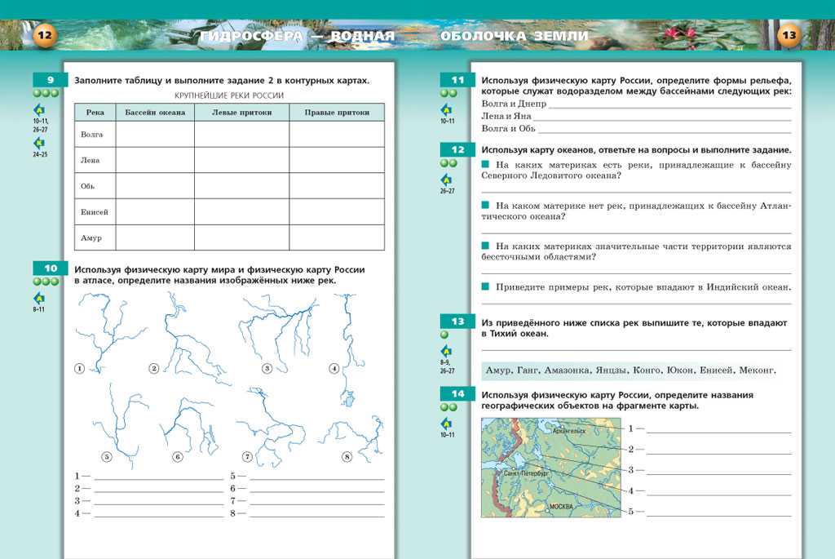The height and width of the screenshot is (559, 835).
Task: Click the green bullet before 'На каких материках есть реки'
Action: point(485,164)
